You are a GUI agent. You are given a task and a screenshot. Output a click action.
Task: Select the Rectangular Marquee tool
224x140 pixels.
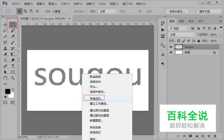pyautogui.click(x=13, y=24)
